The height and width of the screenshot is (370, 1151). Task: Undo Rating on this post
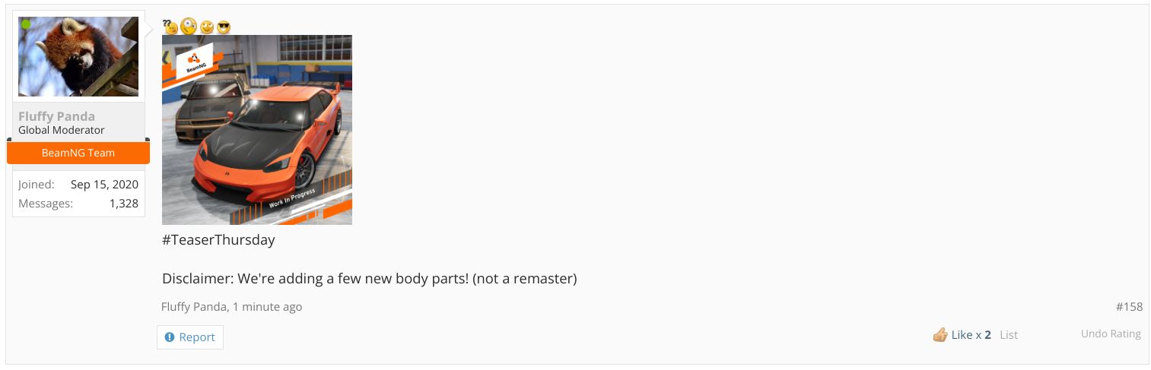pyautogui.click(x=1111, y=334)
